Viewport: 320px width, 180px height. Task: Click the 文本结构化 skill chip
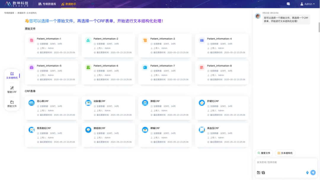coord(285,153)
